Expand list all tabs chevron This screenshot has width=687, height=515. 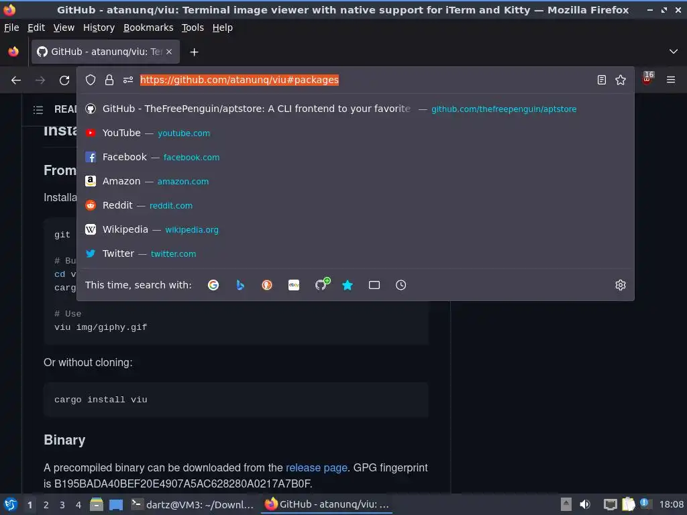click(x=674, y=52)
